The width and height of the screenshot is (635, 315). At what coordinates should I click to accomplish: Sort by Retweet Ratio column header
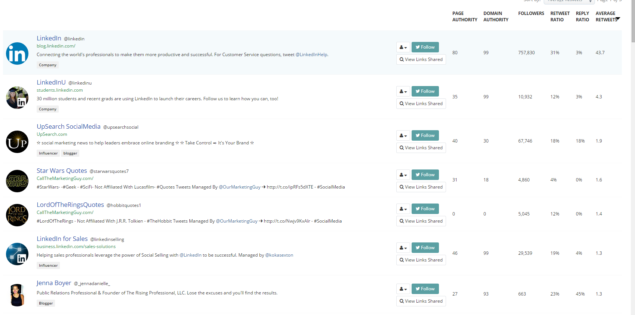point(560,16)
